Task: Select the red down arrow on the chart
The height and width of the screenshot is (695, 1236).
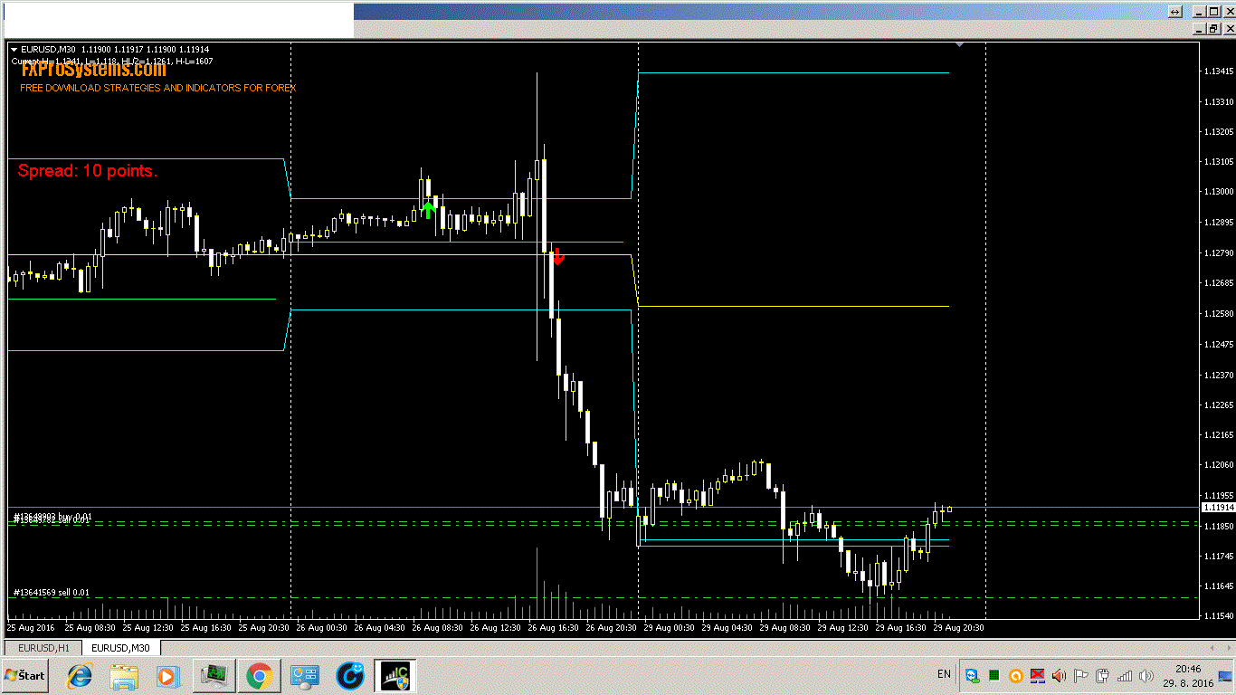Action: [x=558, y=256]
